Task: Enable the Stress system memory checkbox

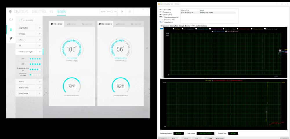Action: 163,17
